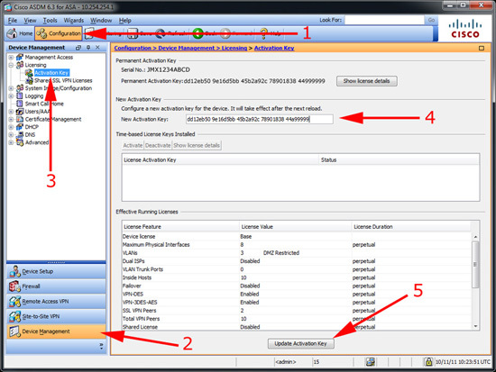Select Device Management navigation pane
The image size is (496, 372).
[x=56, y=331]
